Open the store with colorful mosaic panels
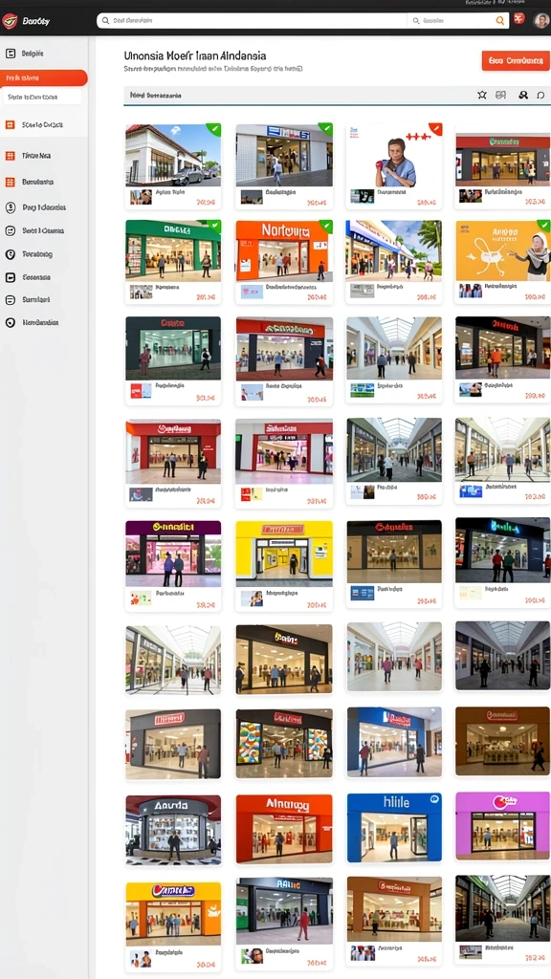The height and width of the screenshot is (979, 551). click(284, 743)
